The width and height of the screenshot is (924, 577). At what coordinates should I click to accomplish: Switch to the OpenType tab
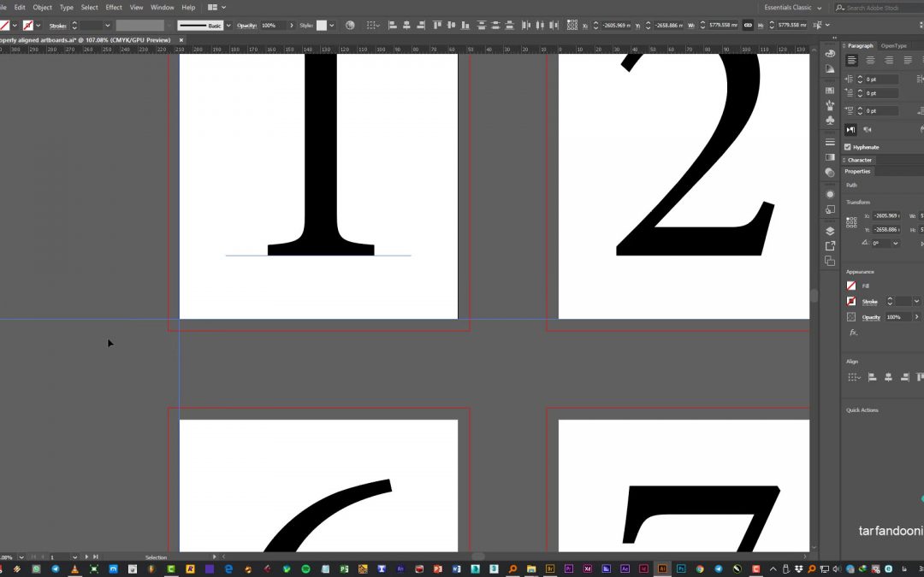coord(894,45)
